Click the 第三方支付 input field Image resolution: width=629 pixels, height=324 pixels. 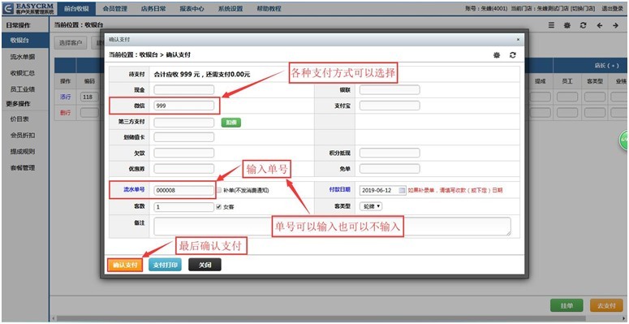184,123
